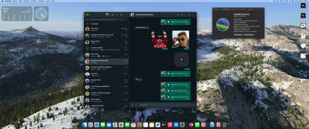Open own profile picture in WhatsApp header
This screenshot has width=309, height=129.
pyautogui.click(x=108, y=15)
